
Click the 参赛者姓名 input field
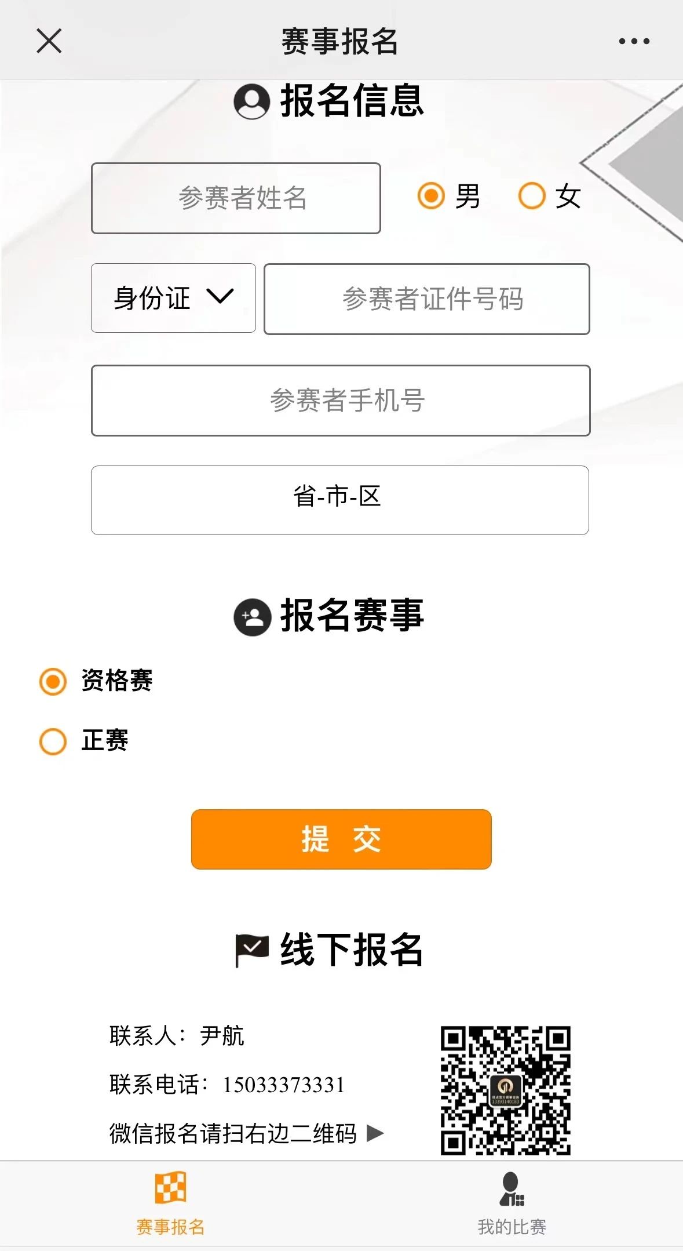[236, 198]
